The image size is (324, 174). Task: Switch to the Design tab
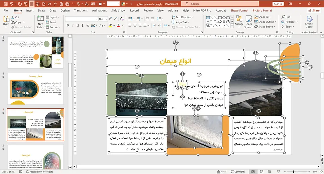tap(65, 10)
